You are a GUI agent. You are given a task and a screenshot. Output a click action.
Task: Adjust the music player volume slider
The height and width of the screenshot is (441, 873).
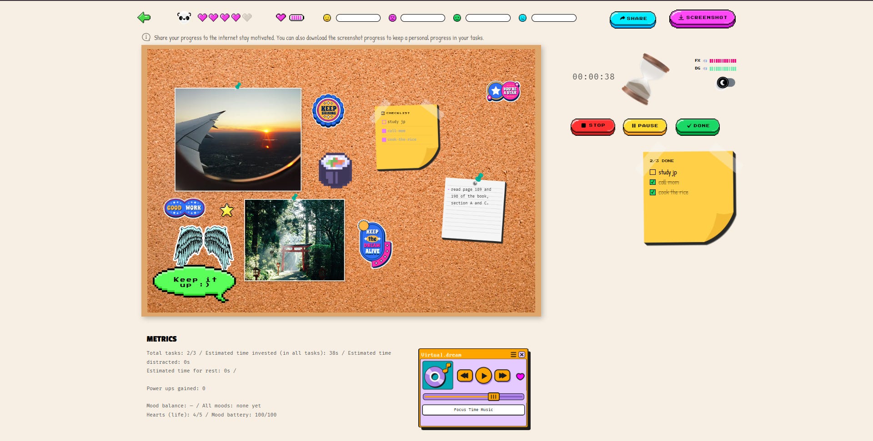[x=473, y=396]
